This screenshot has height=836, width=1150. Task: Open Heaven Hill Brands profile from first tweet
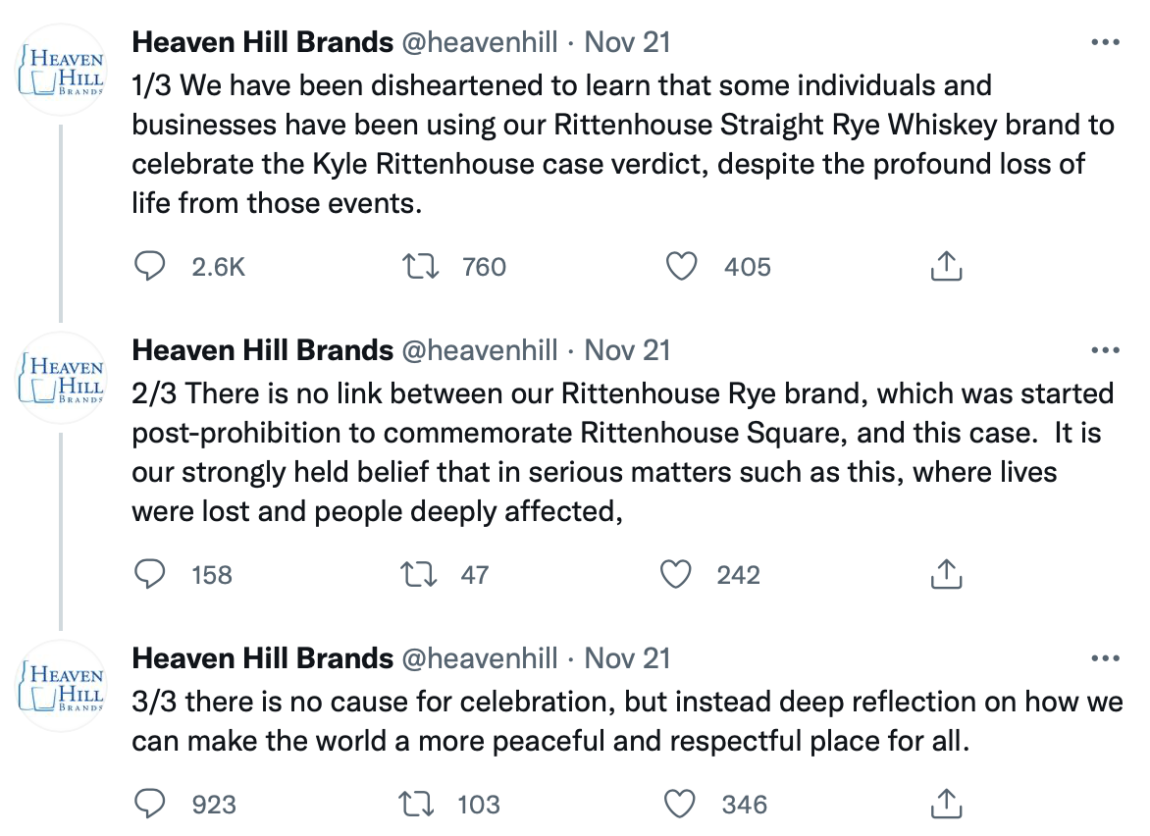pyautogui.click(x=262, y=43)
